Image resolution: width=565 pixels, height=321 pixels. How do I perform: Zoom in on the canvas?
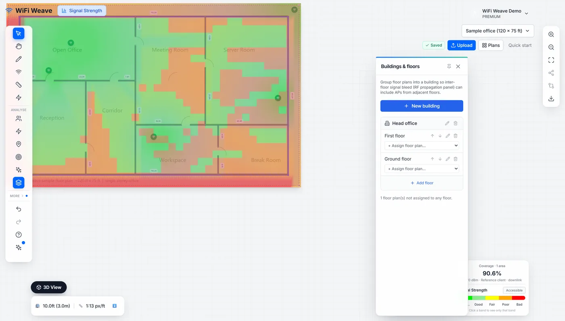coord(551,35)
